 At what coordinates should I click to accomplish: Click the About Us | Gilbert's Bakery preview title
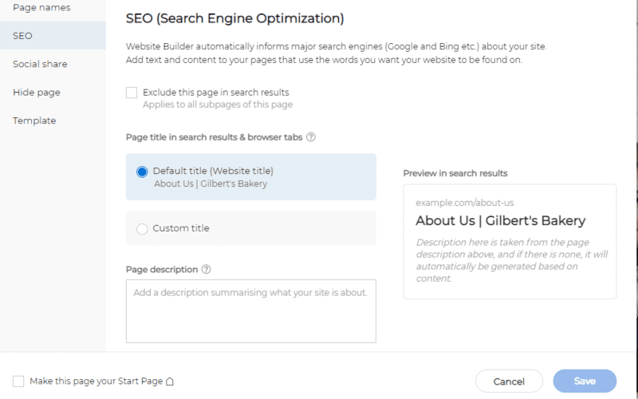(501, 221)
